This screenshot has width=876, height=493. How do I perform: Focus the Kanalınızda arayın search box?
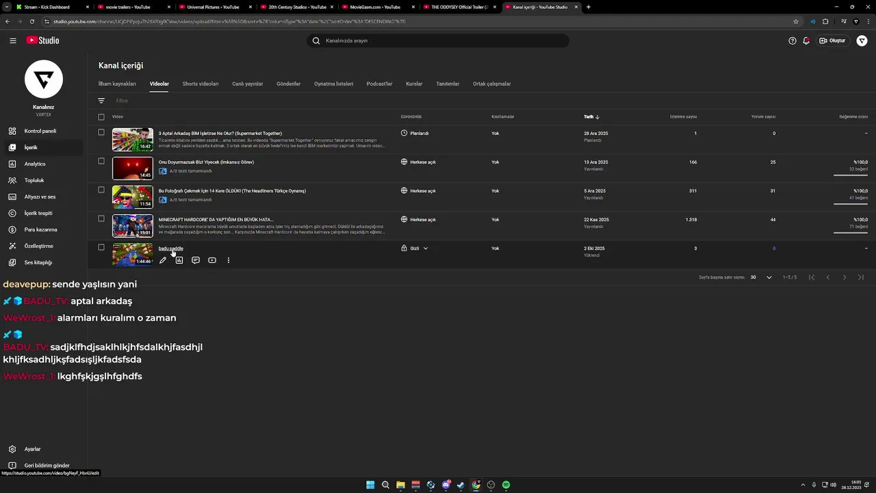[438, 40]
